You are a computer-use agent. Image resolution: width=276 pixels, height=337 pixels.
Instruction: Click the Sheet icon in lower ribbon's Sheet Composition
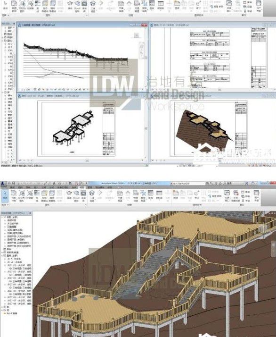tap(176, 195)
